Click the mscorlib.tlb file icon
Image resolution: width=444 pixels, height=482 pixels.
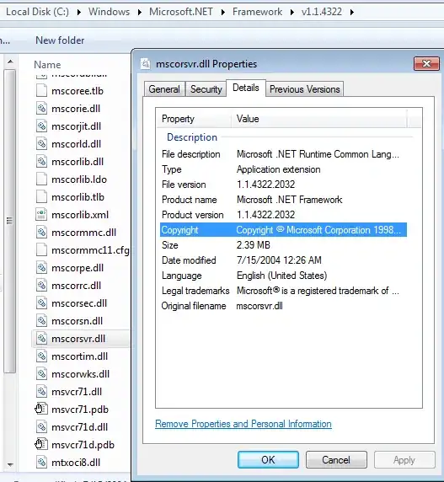pyautogui.click(x=41, y=196)
